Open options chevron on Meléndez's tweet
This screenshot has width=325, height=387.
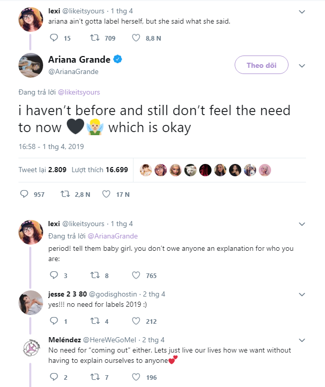[302, 340]
